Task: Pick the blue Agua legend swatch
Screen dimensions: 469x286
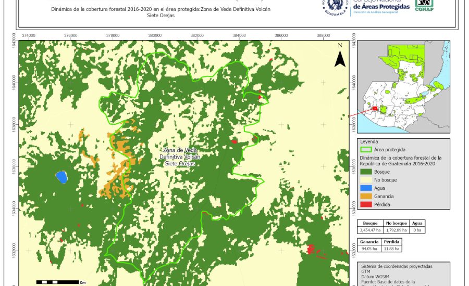Action: pyautogui.click(x=367, y=188)
